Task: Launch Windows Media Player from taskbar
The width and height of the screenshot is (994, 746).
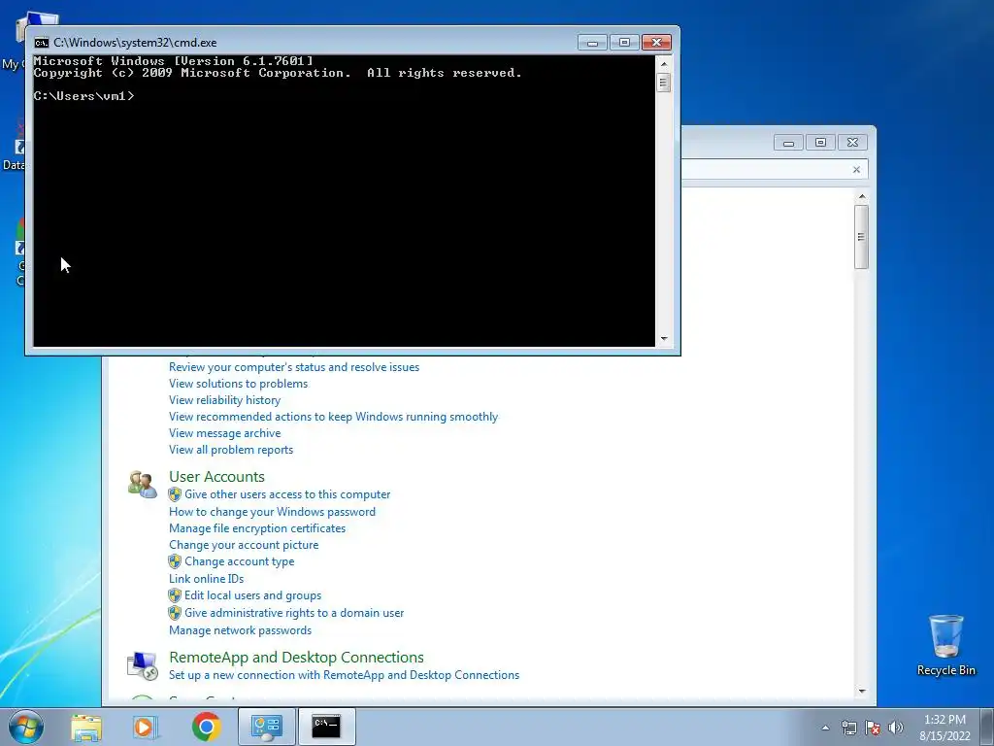Action: pyautogui.click(x=146, y=727)
